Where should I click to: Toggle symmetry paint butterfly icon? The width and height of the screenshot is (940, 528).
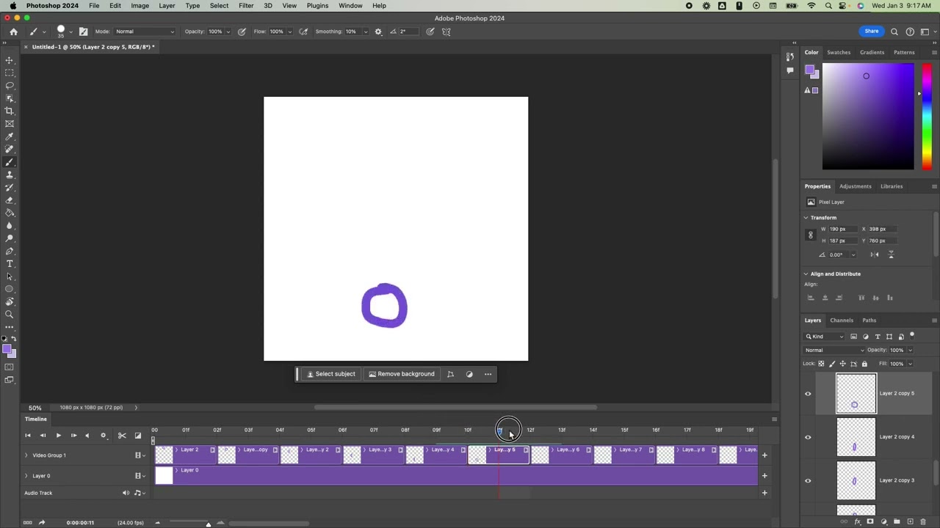pyautogui.click(x=446, y=32)
